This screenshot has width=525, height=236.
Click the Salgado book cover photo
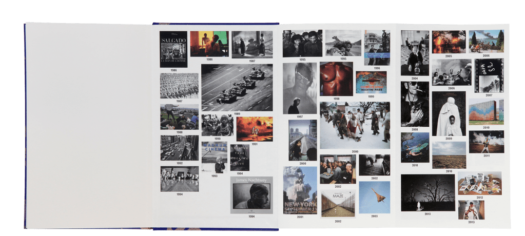[x=173, y=49]
